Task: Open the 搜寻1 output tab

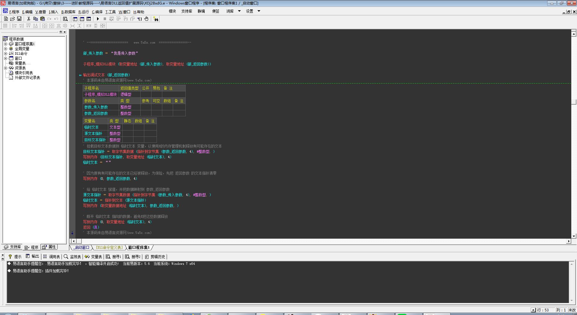Action: coord(114,257)
